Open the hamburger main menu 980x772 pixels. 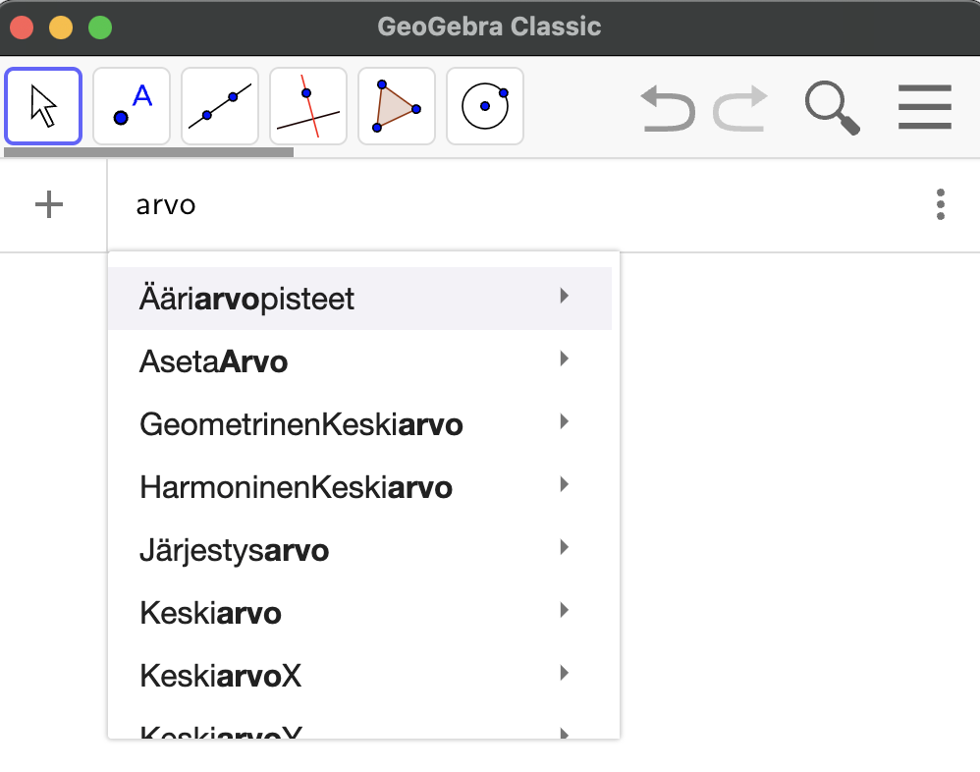coord(924,107)
